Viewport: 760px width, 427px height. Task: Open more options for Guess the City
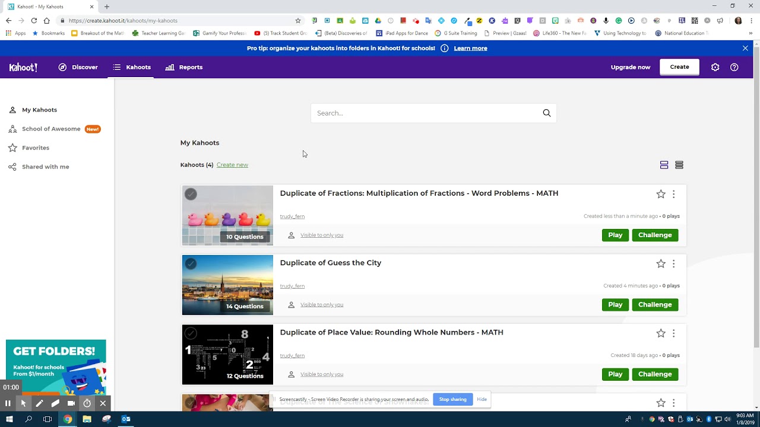tap(673, 263)
